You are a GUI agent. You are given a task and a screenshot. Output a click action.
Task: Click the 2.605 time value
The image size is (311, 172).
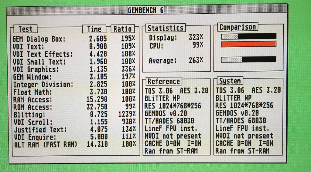point(98,39)
